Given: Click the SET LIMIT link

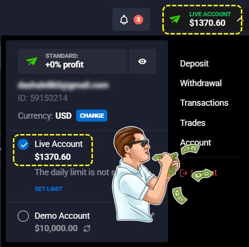Looking at the screenshot, I should click(49, 189).
